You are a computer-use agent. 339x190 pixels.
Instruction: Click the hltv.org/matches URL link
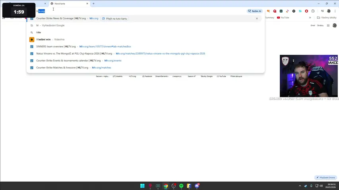[x=101, y=68]
